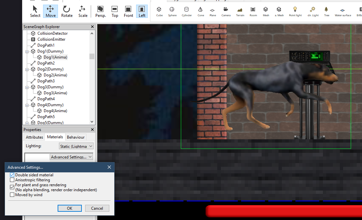Select Dog3(Anima) in the scene tree
Screen dimensions: 362x220
point(55,93)
